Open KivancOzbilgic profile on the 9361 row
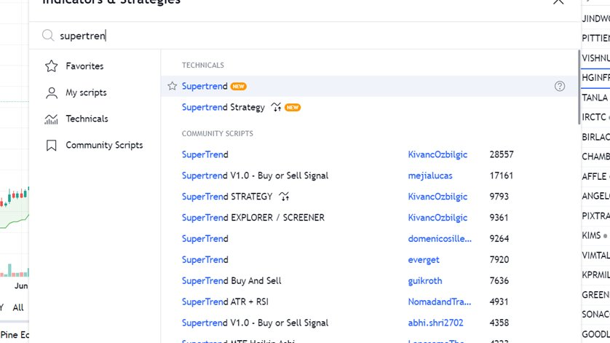 click(437, 218)
